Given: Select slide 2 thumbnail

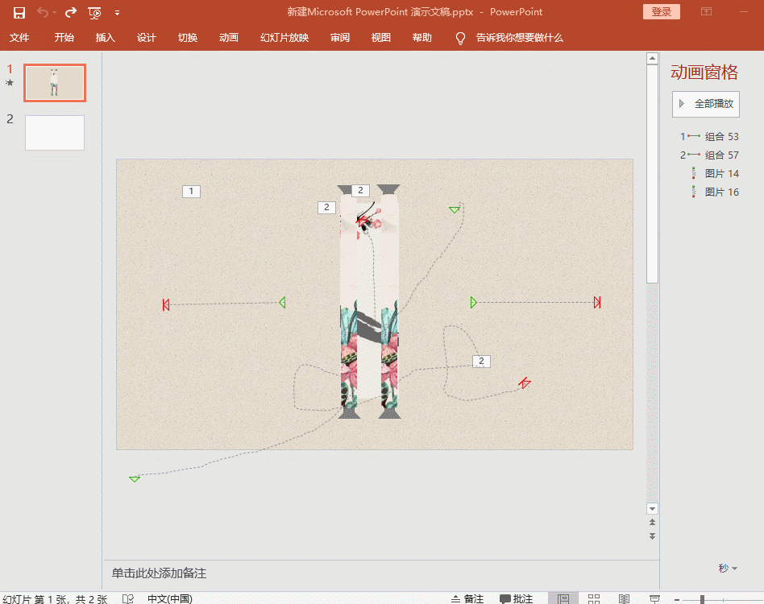Looking at the screenshot, I should [x=55, y=133].
